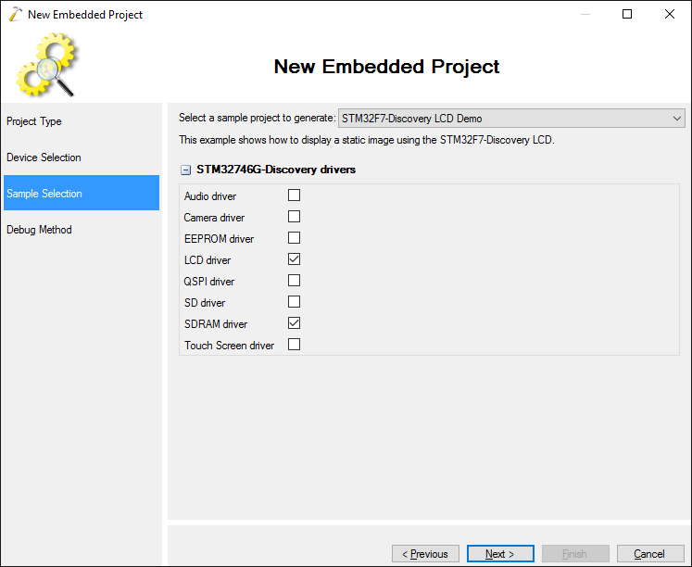Enable the Camera driver checkbox
692x567 pixels.
tap(294, 217)
